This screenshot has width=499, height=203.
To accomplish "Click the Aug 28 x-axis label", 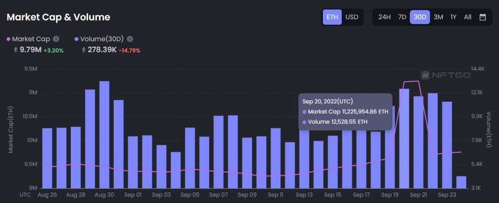I will [75, 195].
